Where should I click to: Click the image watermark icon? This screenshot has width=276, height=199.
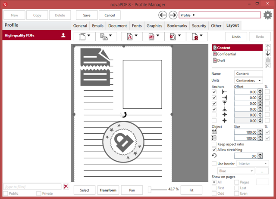point(151,37)
